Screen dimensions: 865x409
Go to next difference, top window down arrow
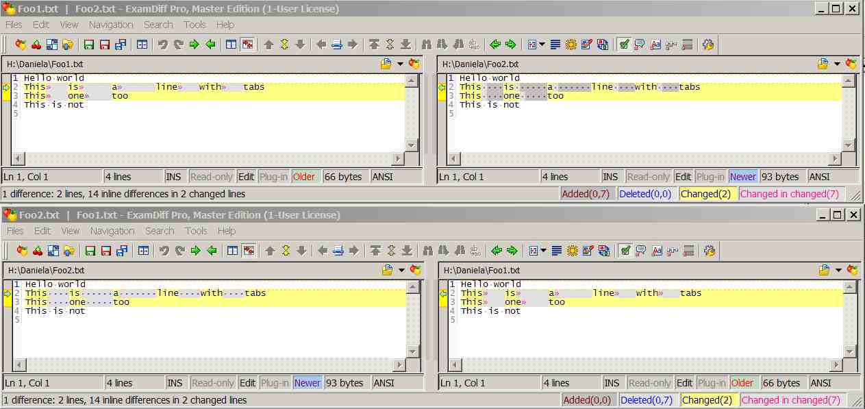(300, 45)
